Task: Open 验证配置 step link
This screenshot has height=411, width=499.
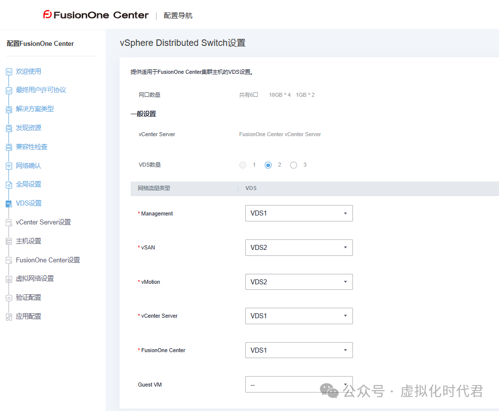Action: 28,297
